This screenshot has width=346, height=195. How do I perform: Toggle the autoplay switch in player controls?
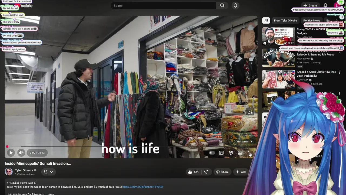point(212,153)
